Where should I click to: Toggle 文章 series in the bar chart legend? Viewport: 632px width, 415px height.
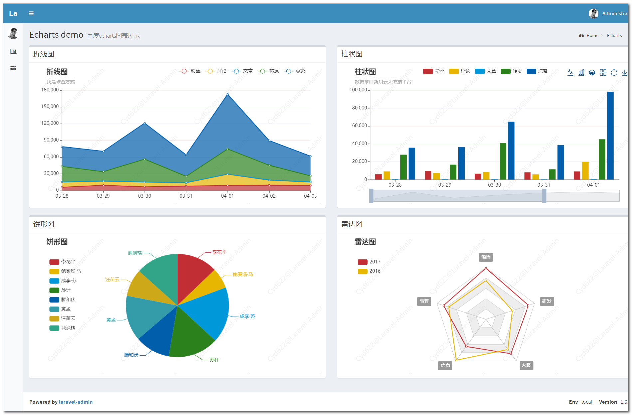[x=486, y=71]
